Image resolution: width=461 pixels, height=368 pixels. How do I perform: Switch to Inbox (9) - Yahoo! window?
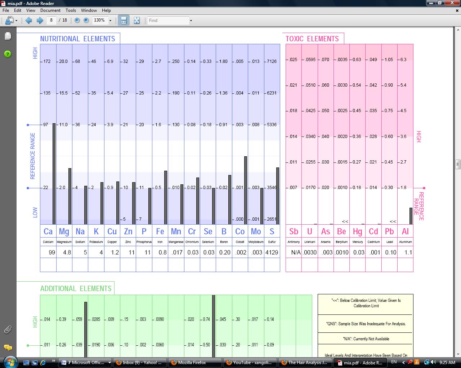pos(140,363)
